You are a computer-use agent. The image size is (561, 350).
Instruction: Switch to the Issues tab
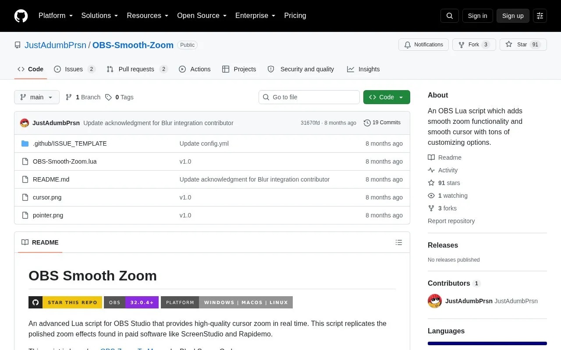click(x=75, y=69)
